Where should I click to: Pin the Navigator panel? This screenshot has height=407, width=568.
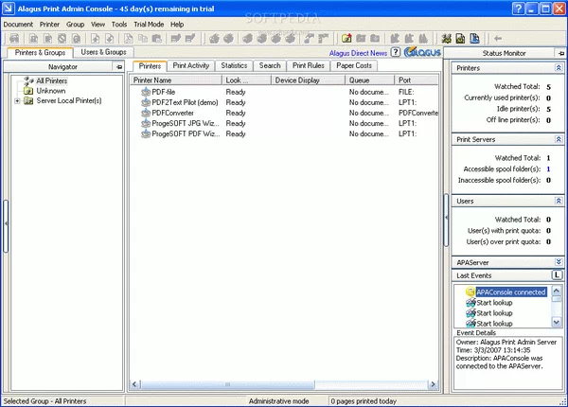click(x=119, y=66)
